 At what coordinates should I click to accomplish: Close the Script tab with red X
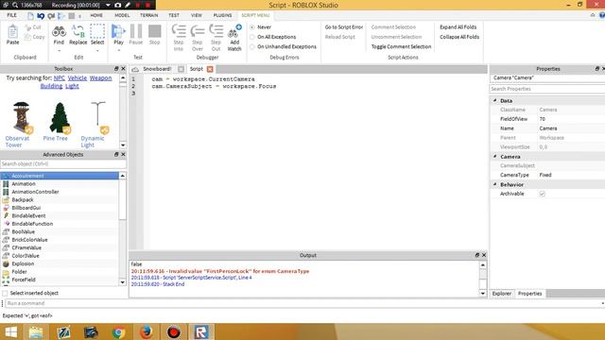coord(210,69)
